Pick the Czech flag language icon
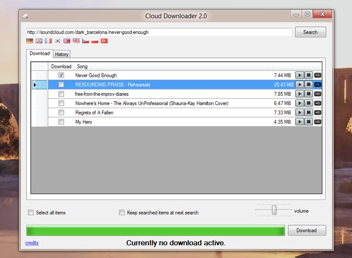 pyautogui.click(x=85, y=41)
